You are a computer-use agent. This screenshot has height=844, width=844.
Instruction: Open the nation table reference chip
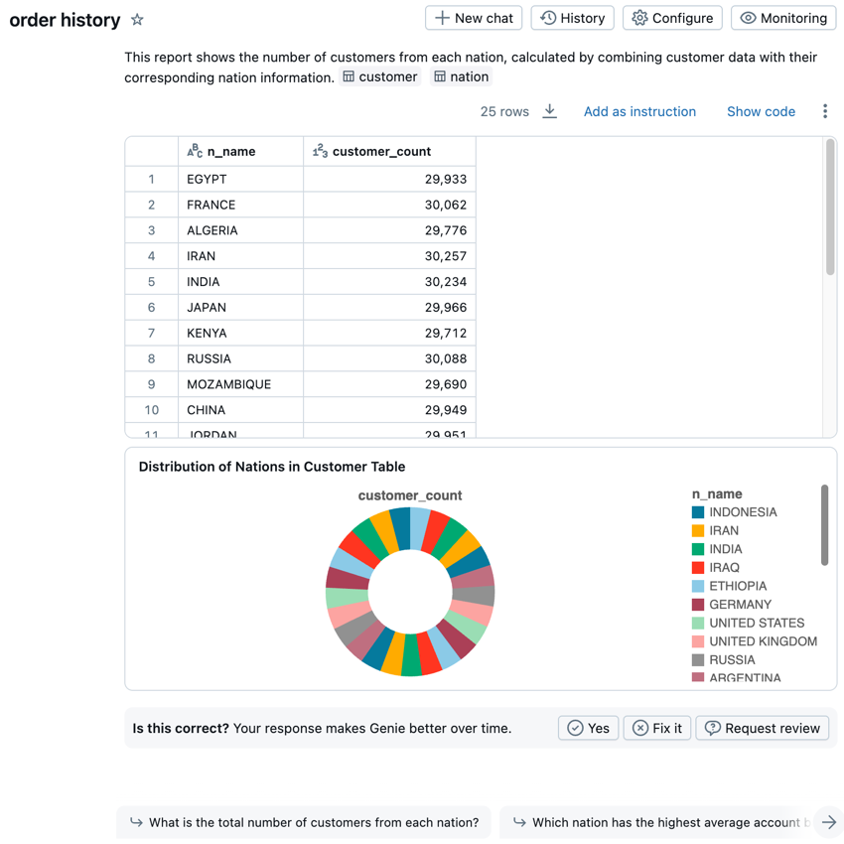461,76
